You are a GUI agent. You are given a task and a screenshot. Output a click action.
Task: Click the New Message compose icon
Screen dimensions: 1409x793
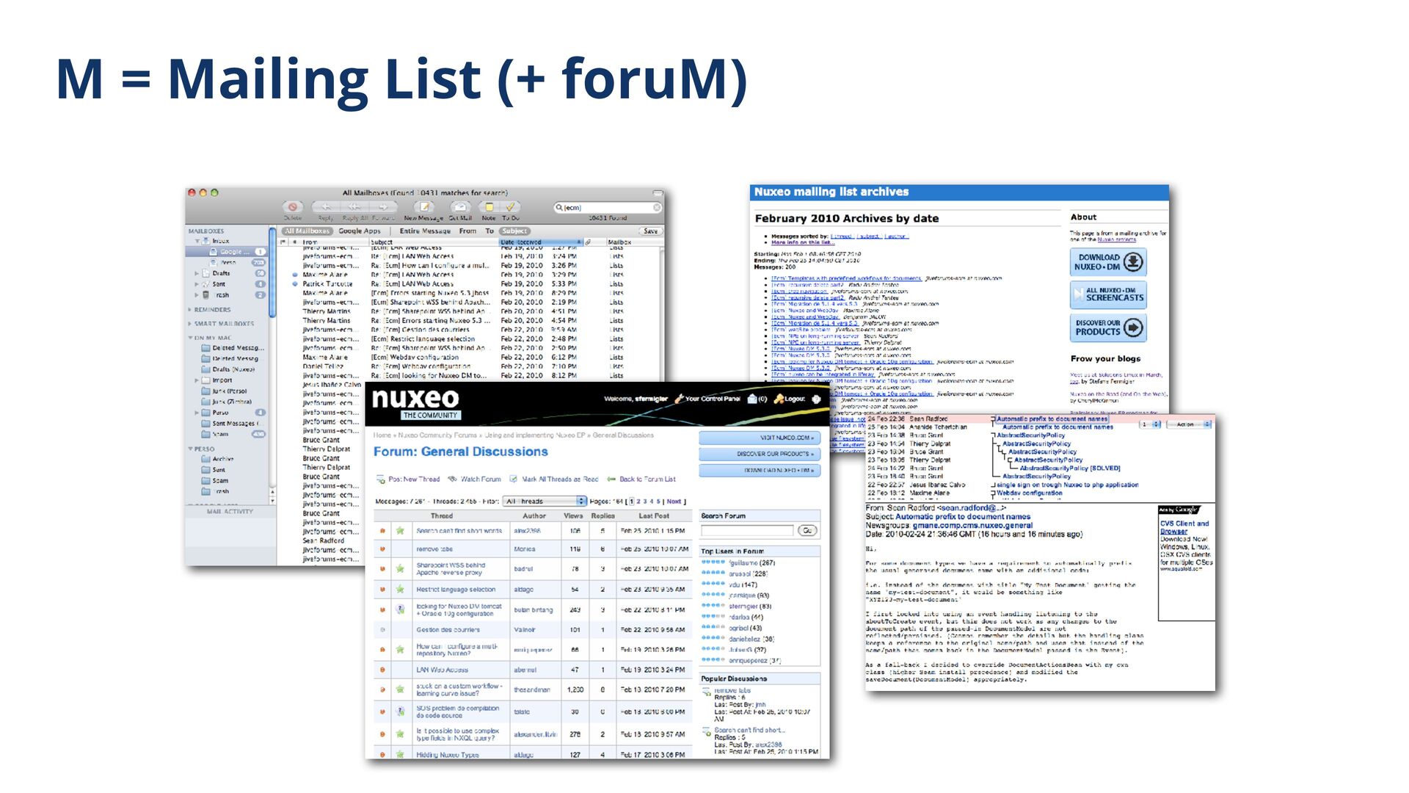click(x=423, y=208)
